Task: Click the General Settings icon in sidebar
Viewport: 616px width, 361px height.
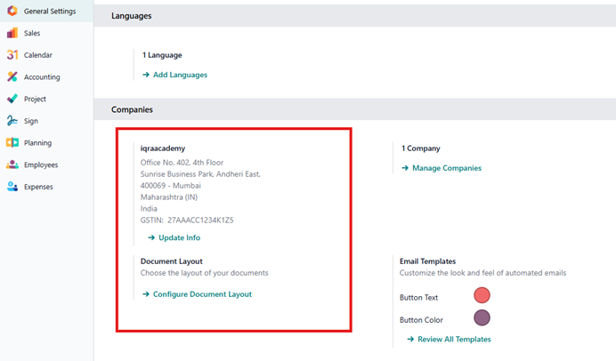Action: pos(12,12)
